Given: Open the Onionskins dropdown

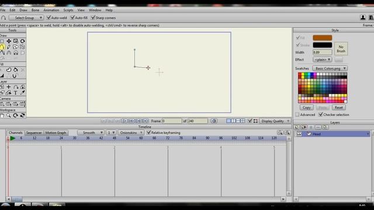Looking at the screenshot, I should tap(130, 132).
